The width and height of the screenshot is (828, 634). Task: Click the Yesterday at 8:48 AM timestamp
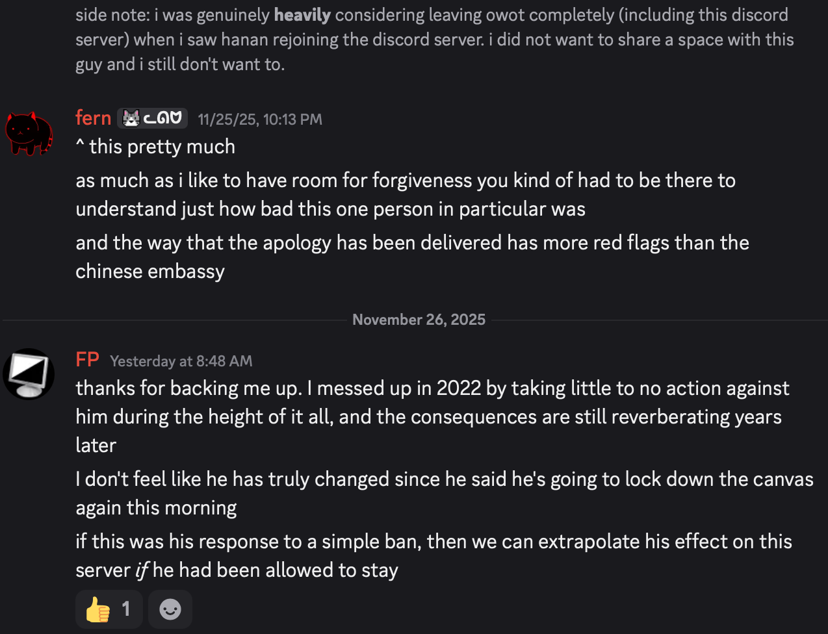pos(181,361)
